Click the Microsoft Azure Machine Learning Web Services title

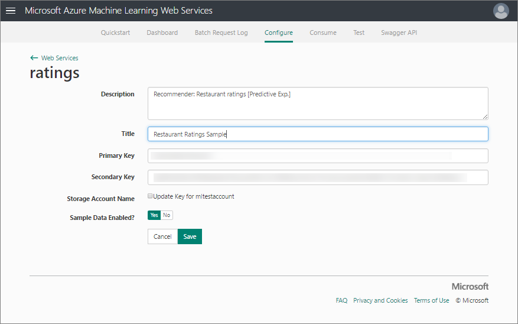pos(119,11)
